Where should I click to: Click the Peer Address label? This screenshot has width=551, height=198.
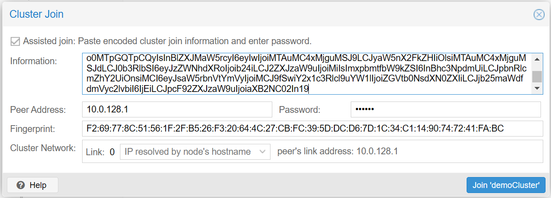click(x=38, y=110)
